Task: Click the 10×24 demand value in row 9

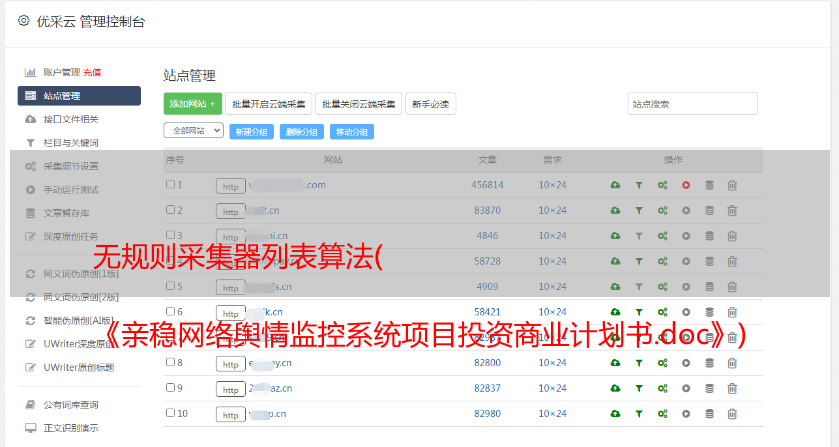Action: pyautogui.click(x=552, y=388)
